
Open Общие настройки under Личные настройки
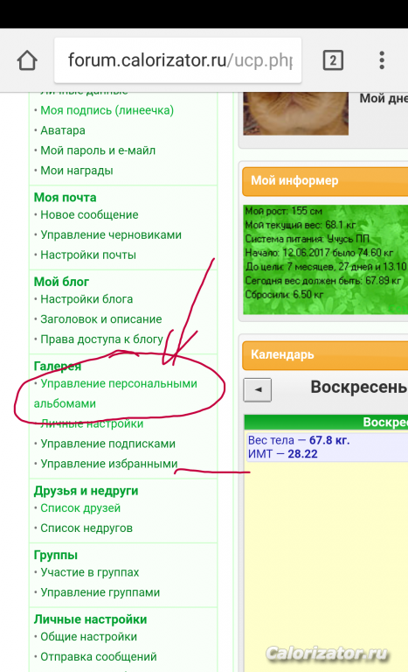pyautogui.click(x=88, y=636)
